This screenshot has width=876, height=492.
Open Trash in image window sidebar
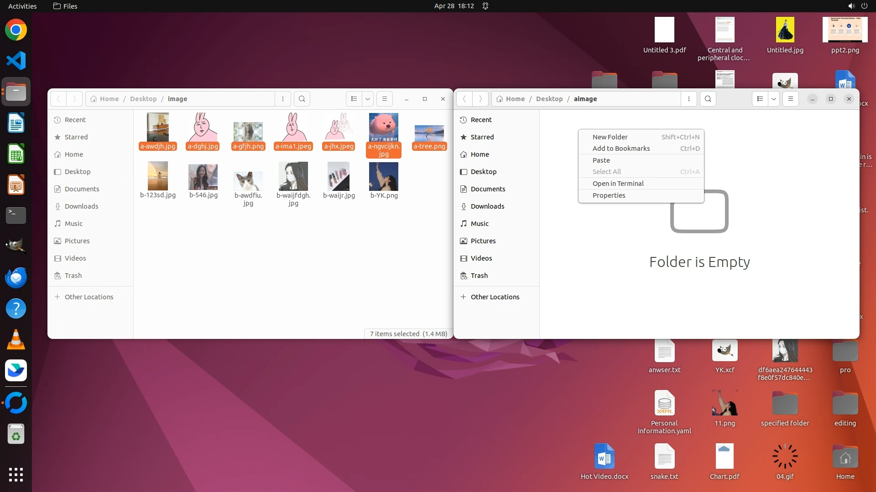click(73, 276)
